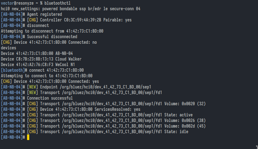Screen dimensions: 258x149
Task: Click the 'Agent registered' message
Action: (45, 14)
